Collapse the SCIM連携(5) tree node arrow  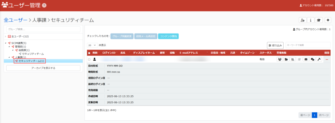click(6, 43)
